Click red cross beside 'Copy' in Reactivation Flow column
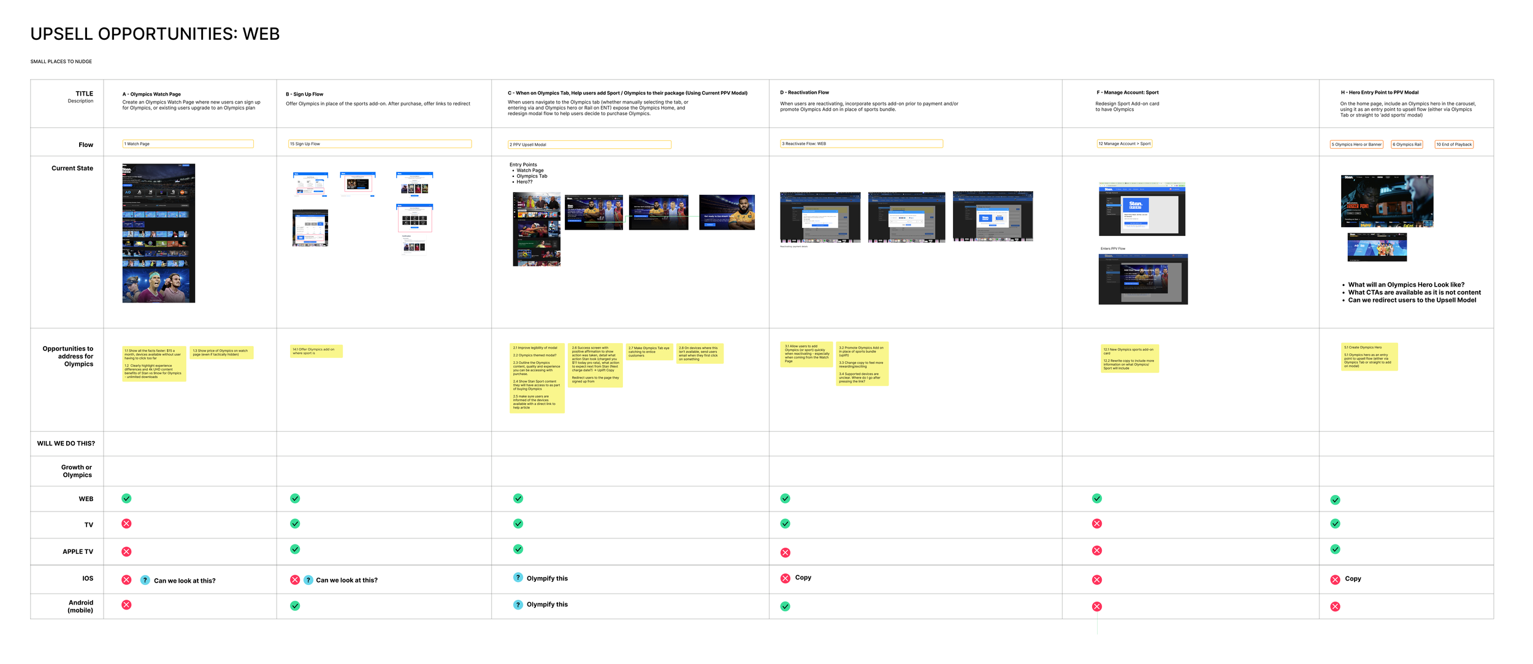The image size is (1533, 664). [x=785, y=578]
